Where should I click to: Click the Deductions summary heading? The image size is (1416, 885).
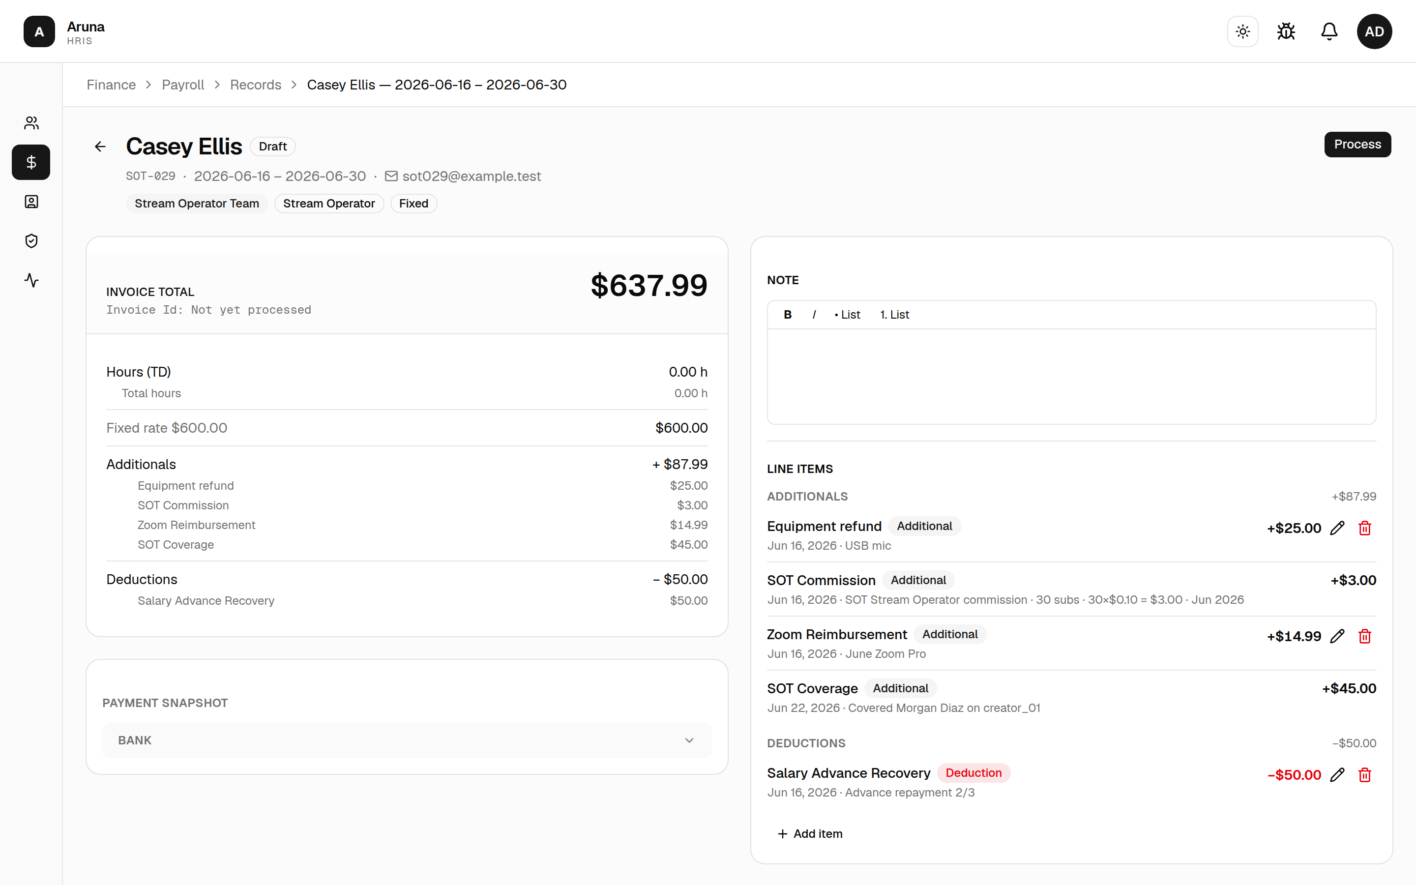tap(142, 580)
